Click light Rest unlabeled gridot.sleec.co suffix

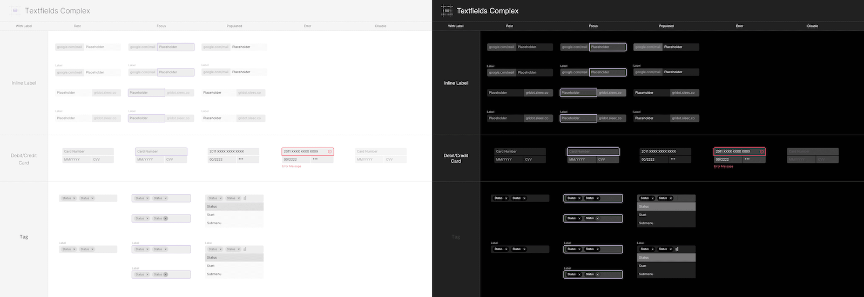pos(106,93)
